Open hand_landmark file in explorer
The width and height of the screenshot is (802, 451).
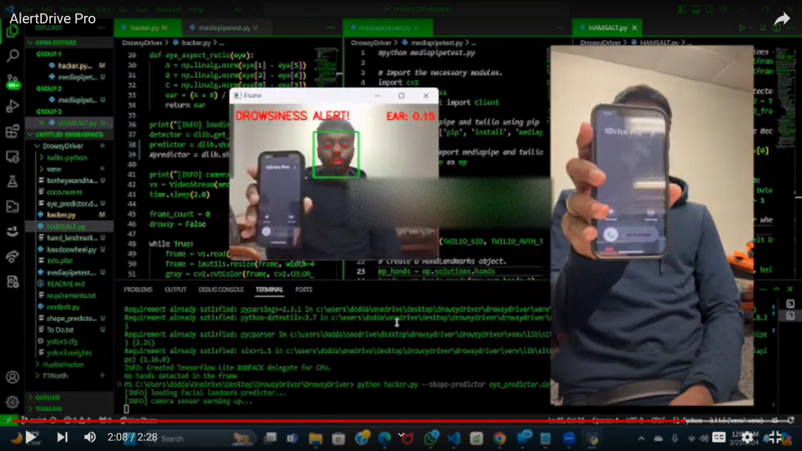point(72,238)
